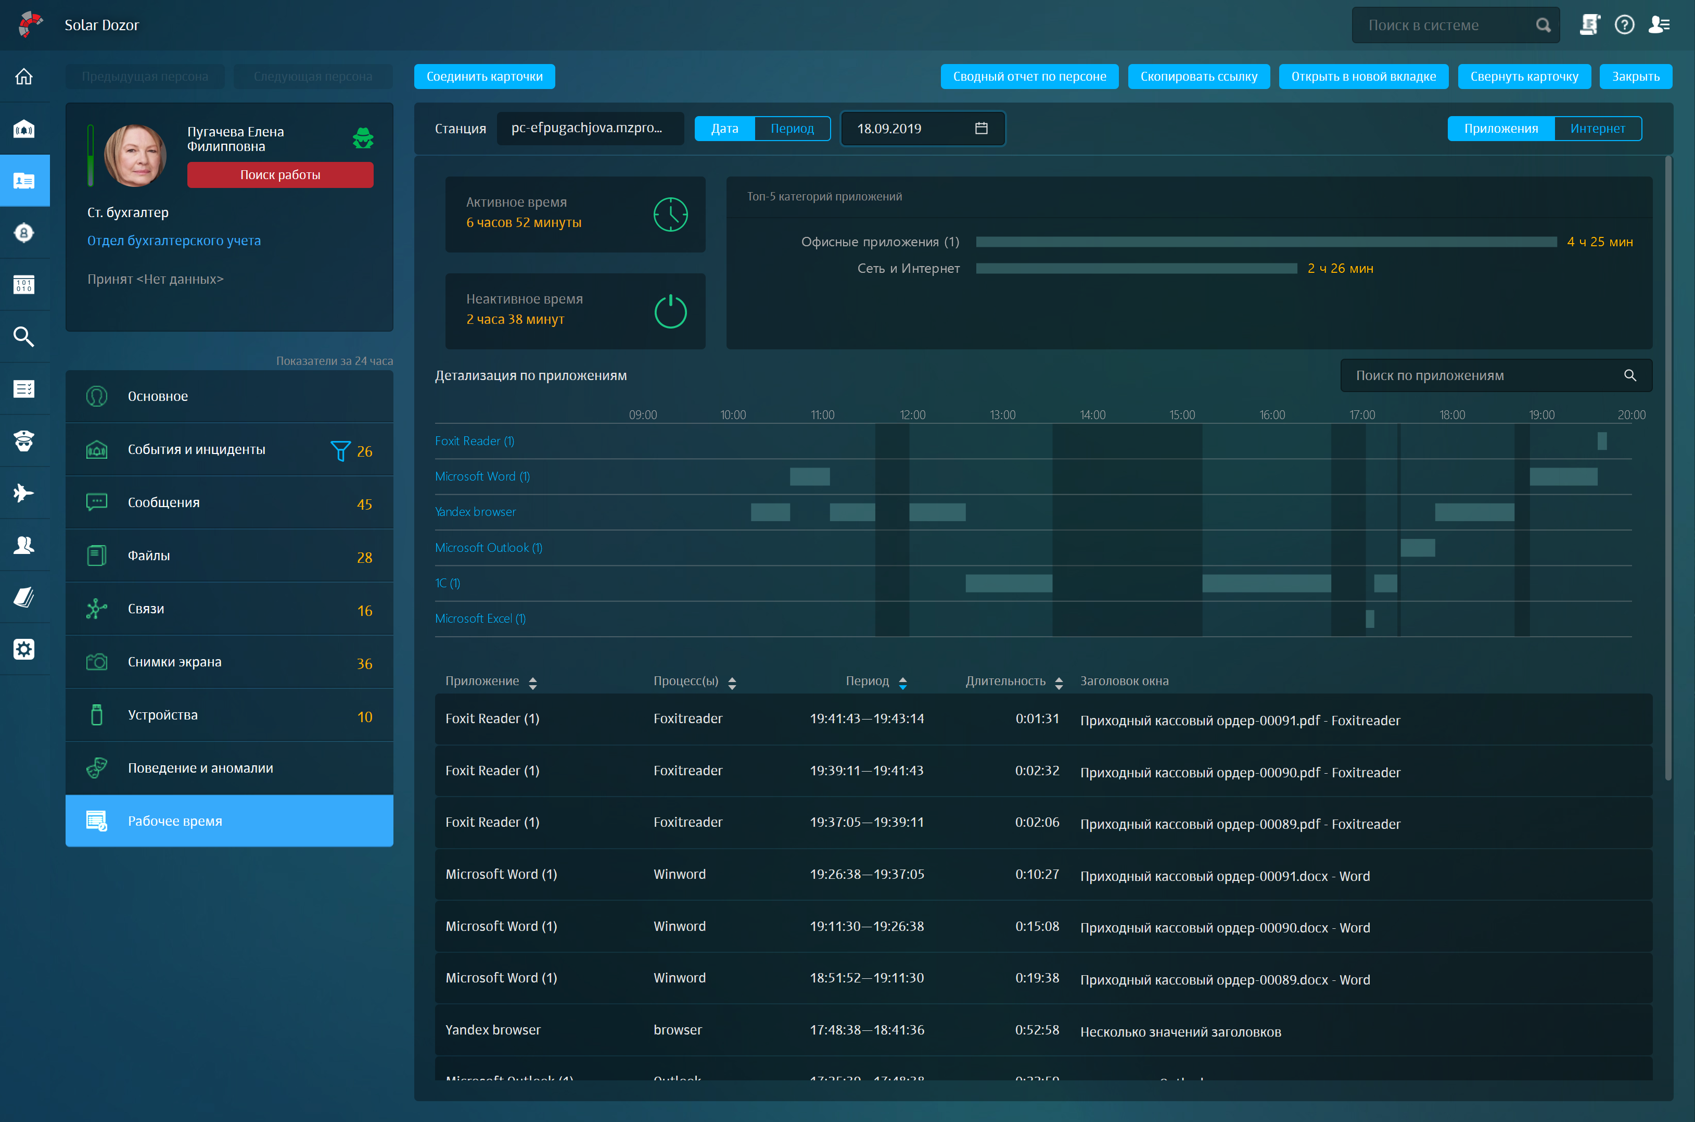1695x1122 pixels.
Task: Select the Приложения toggle option
Action: (1500, 129)
